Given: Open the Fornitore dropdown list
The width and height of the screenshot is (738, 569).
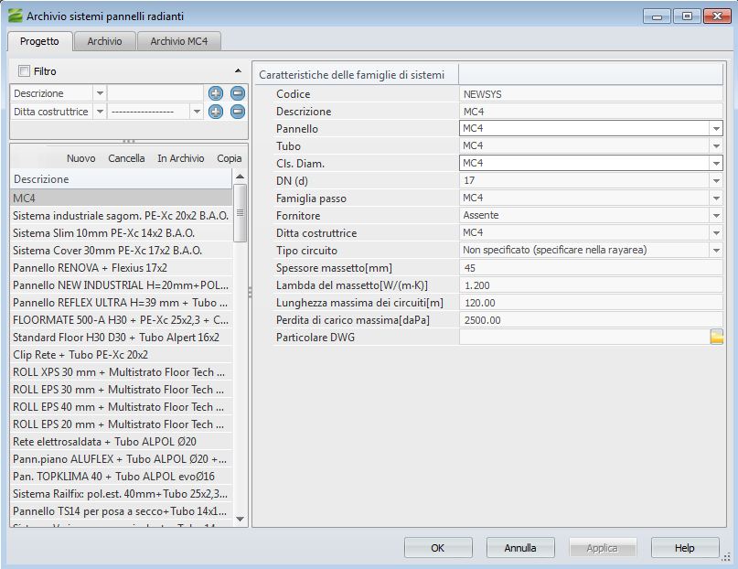Looking at the screenshot, I should tap(715, 216).
